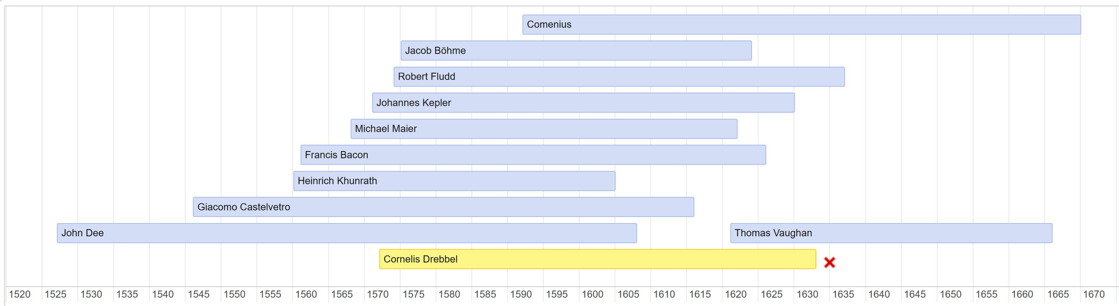
Task: Click the highlighted Cornelis Drebbel bar
Action: (x=597, y=259)
